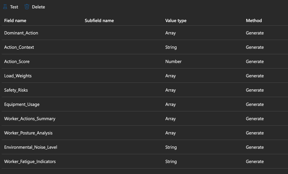
Task: Open the Worker_Posture_Analysis field
Action: (x=145, y=133)
